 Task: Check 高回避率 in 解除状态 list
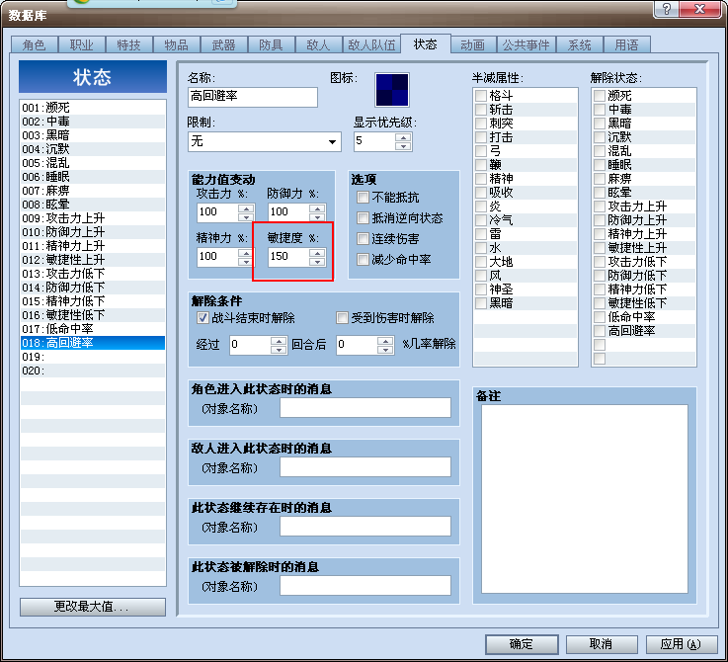(600, 331)
